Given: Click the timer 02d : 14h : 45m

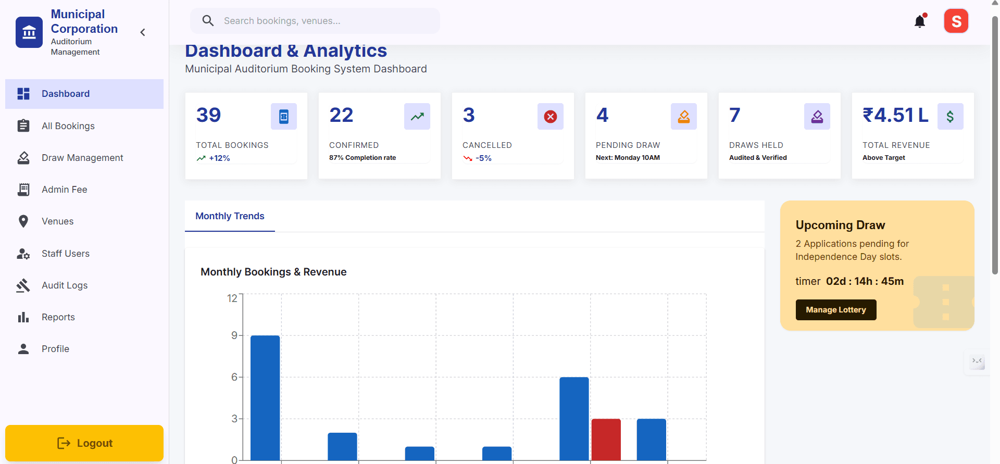Looking at the screenshot, I should [x=849, y=281].
